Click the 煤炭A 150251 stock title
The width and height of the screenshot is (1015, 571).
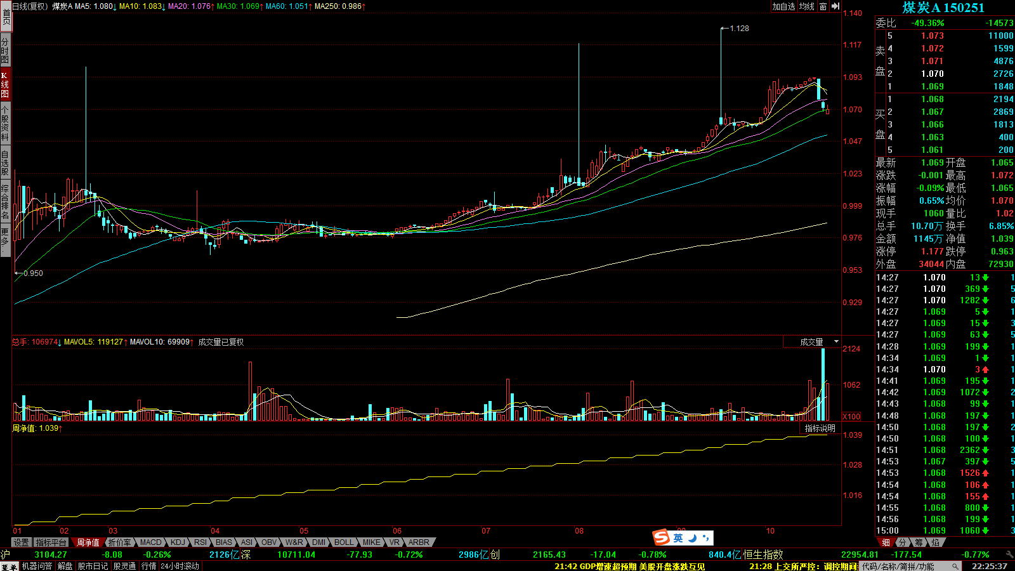pyautogui.click(x=943, y=8)
